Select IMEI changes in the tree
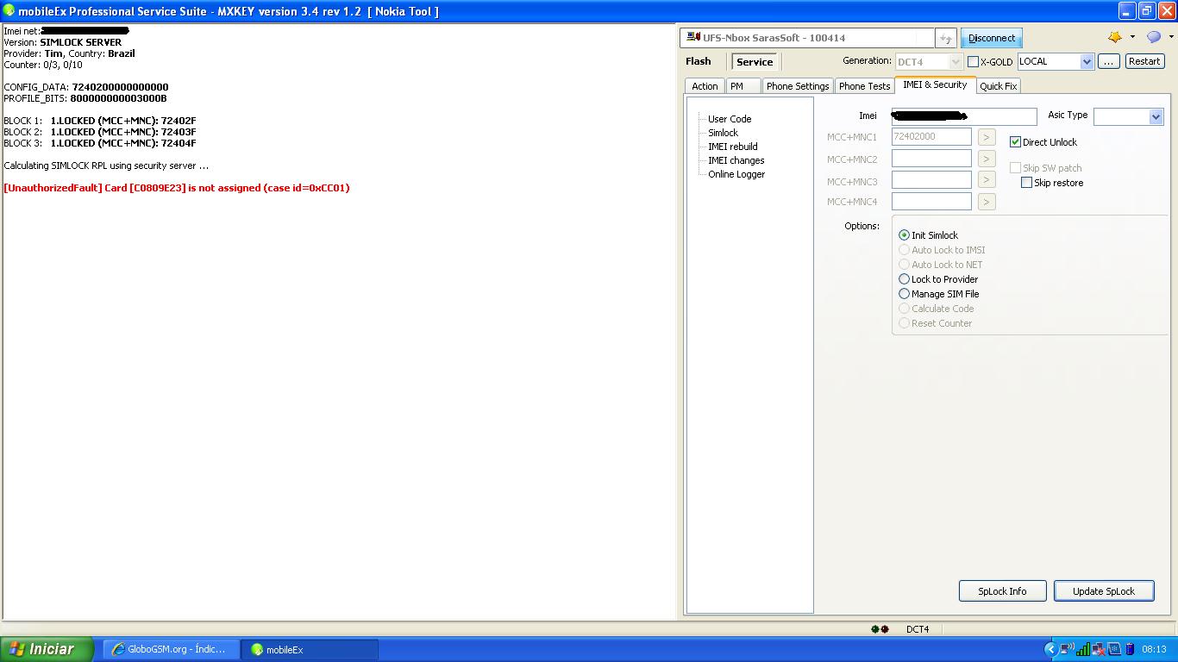 [x=736, y=160]
